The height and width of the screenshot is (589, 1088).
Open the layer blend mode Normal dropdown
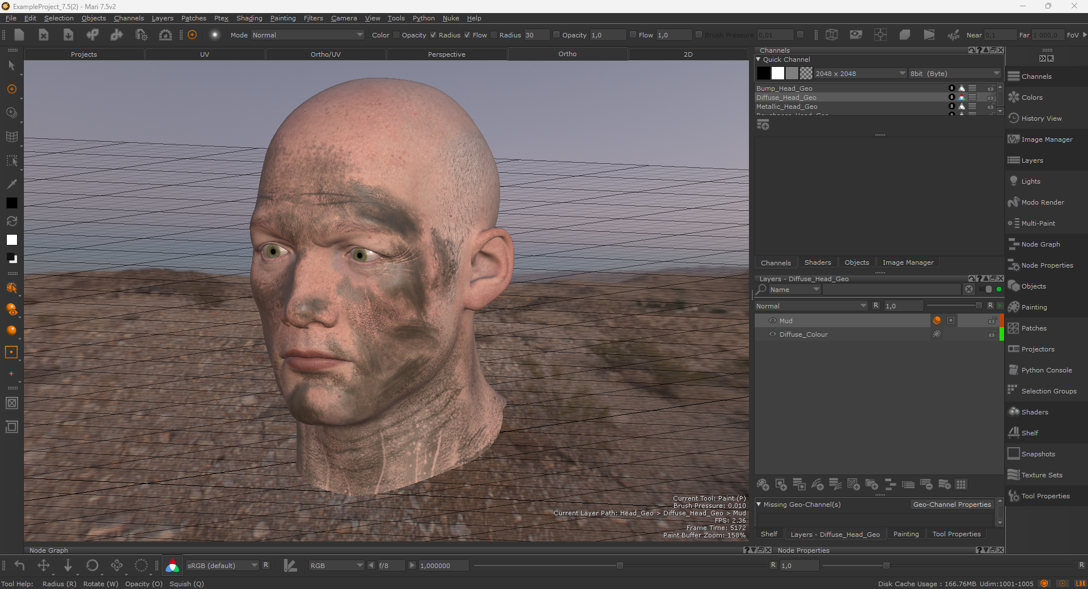(x=811, y=306)
